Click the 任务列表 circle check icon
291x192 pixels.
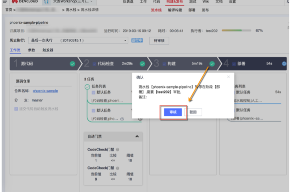click(x=87, y=87)
